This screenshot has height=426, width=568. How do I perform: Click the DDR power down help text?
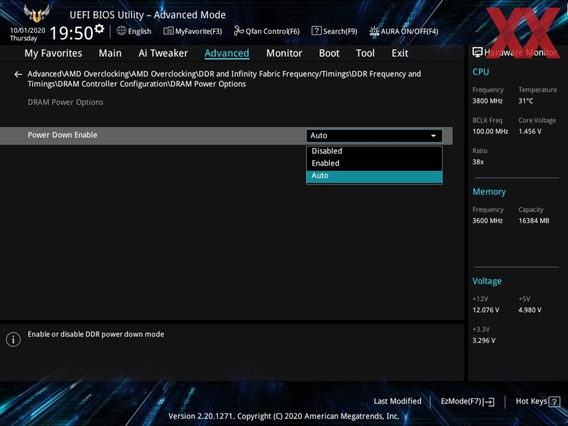(96, 334)
